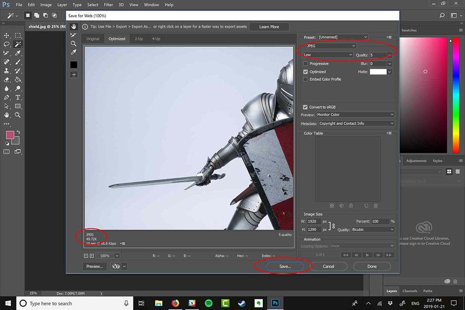The height and width of the screenshot is (310, 465).
Task: Open the JPEG file format dropdown
Action: (x=331, y=46)
